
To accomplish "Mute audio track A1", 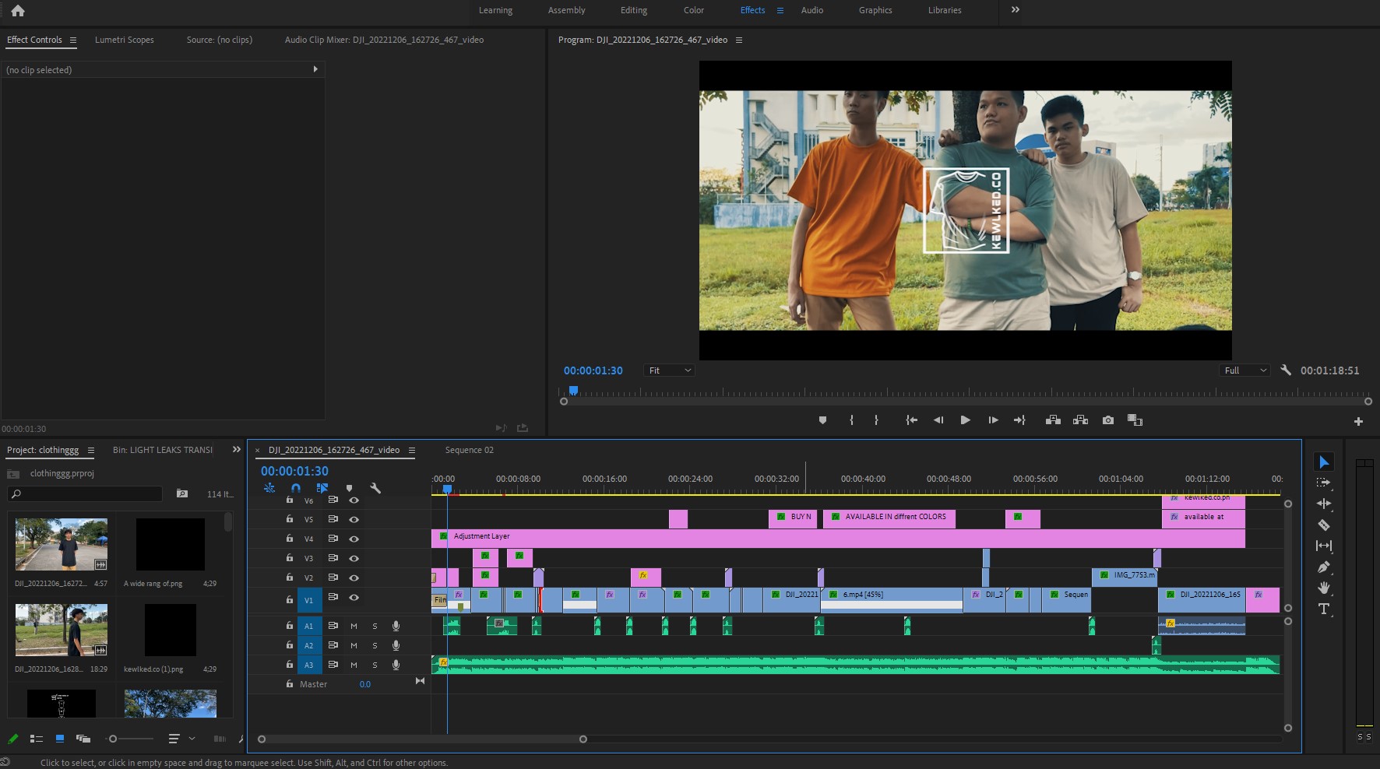I will coord(354,626).
